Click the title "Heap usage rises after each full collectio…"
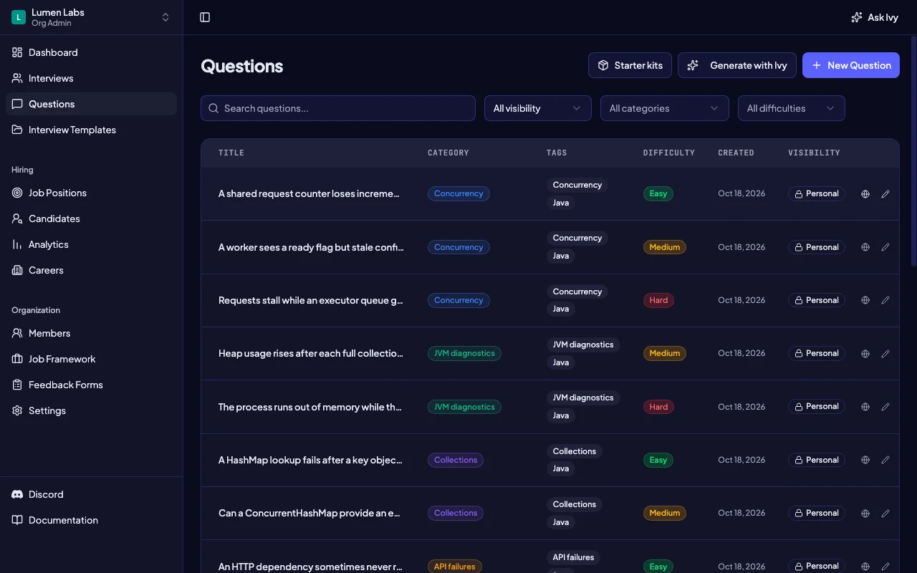The image size is (917, 573). (x=311, y=353)
